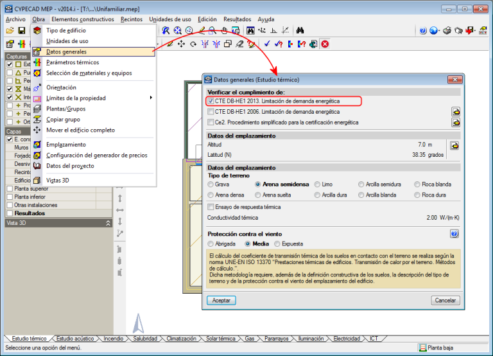Enable CTE DB-HE1 2006 checkbox
The width and height of the screenshot is (493, 356).
211,112
